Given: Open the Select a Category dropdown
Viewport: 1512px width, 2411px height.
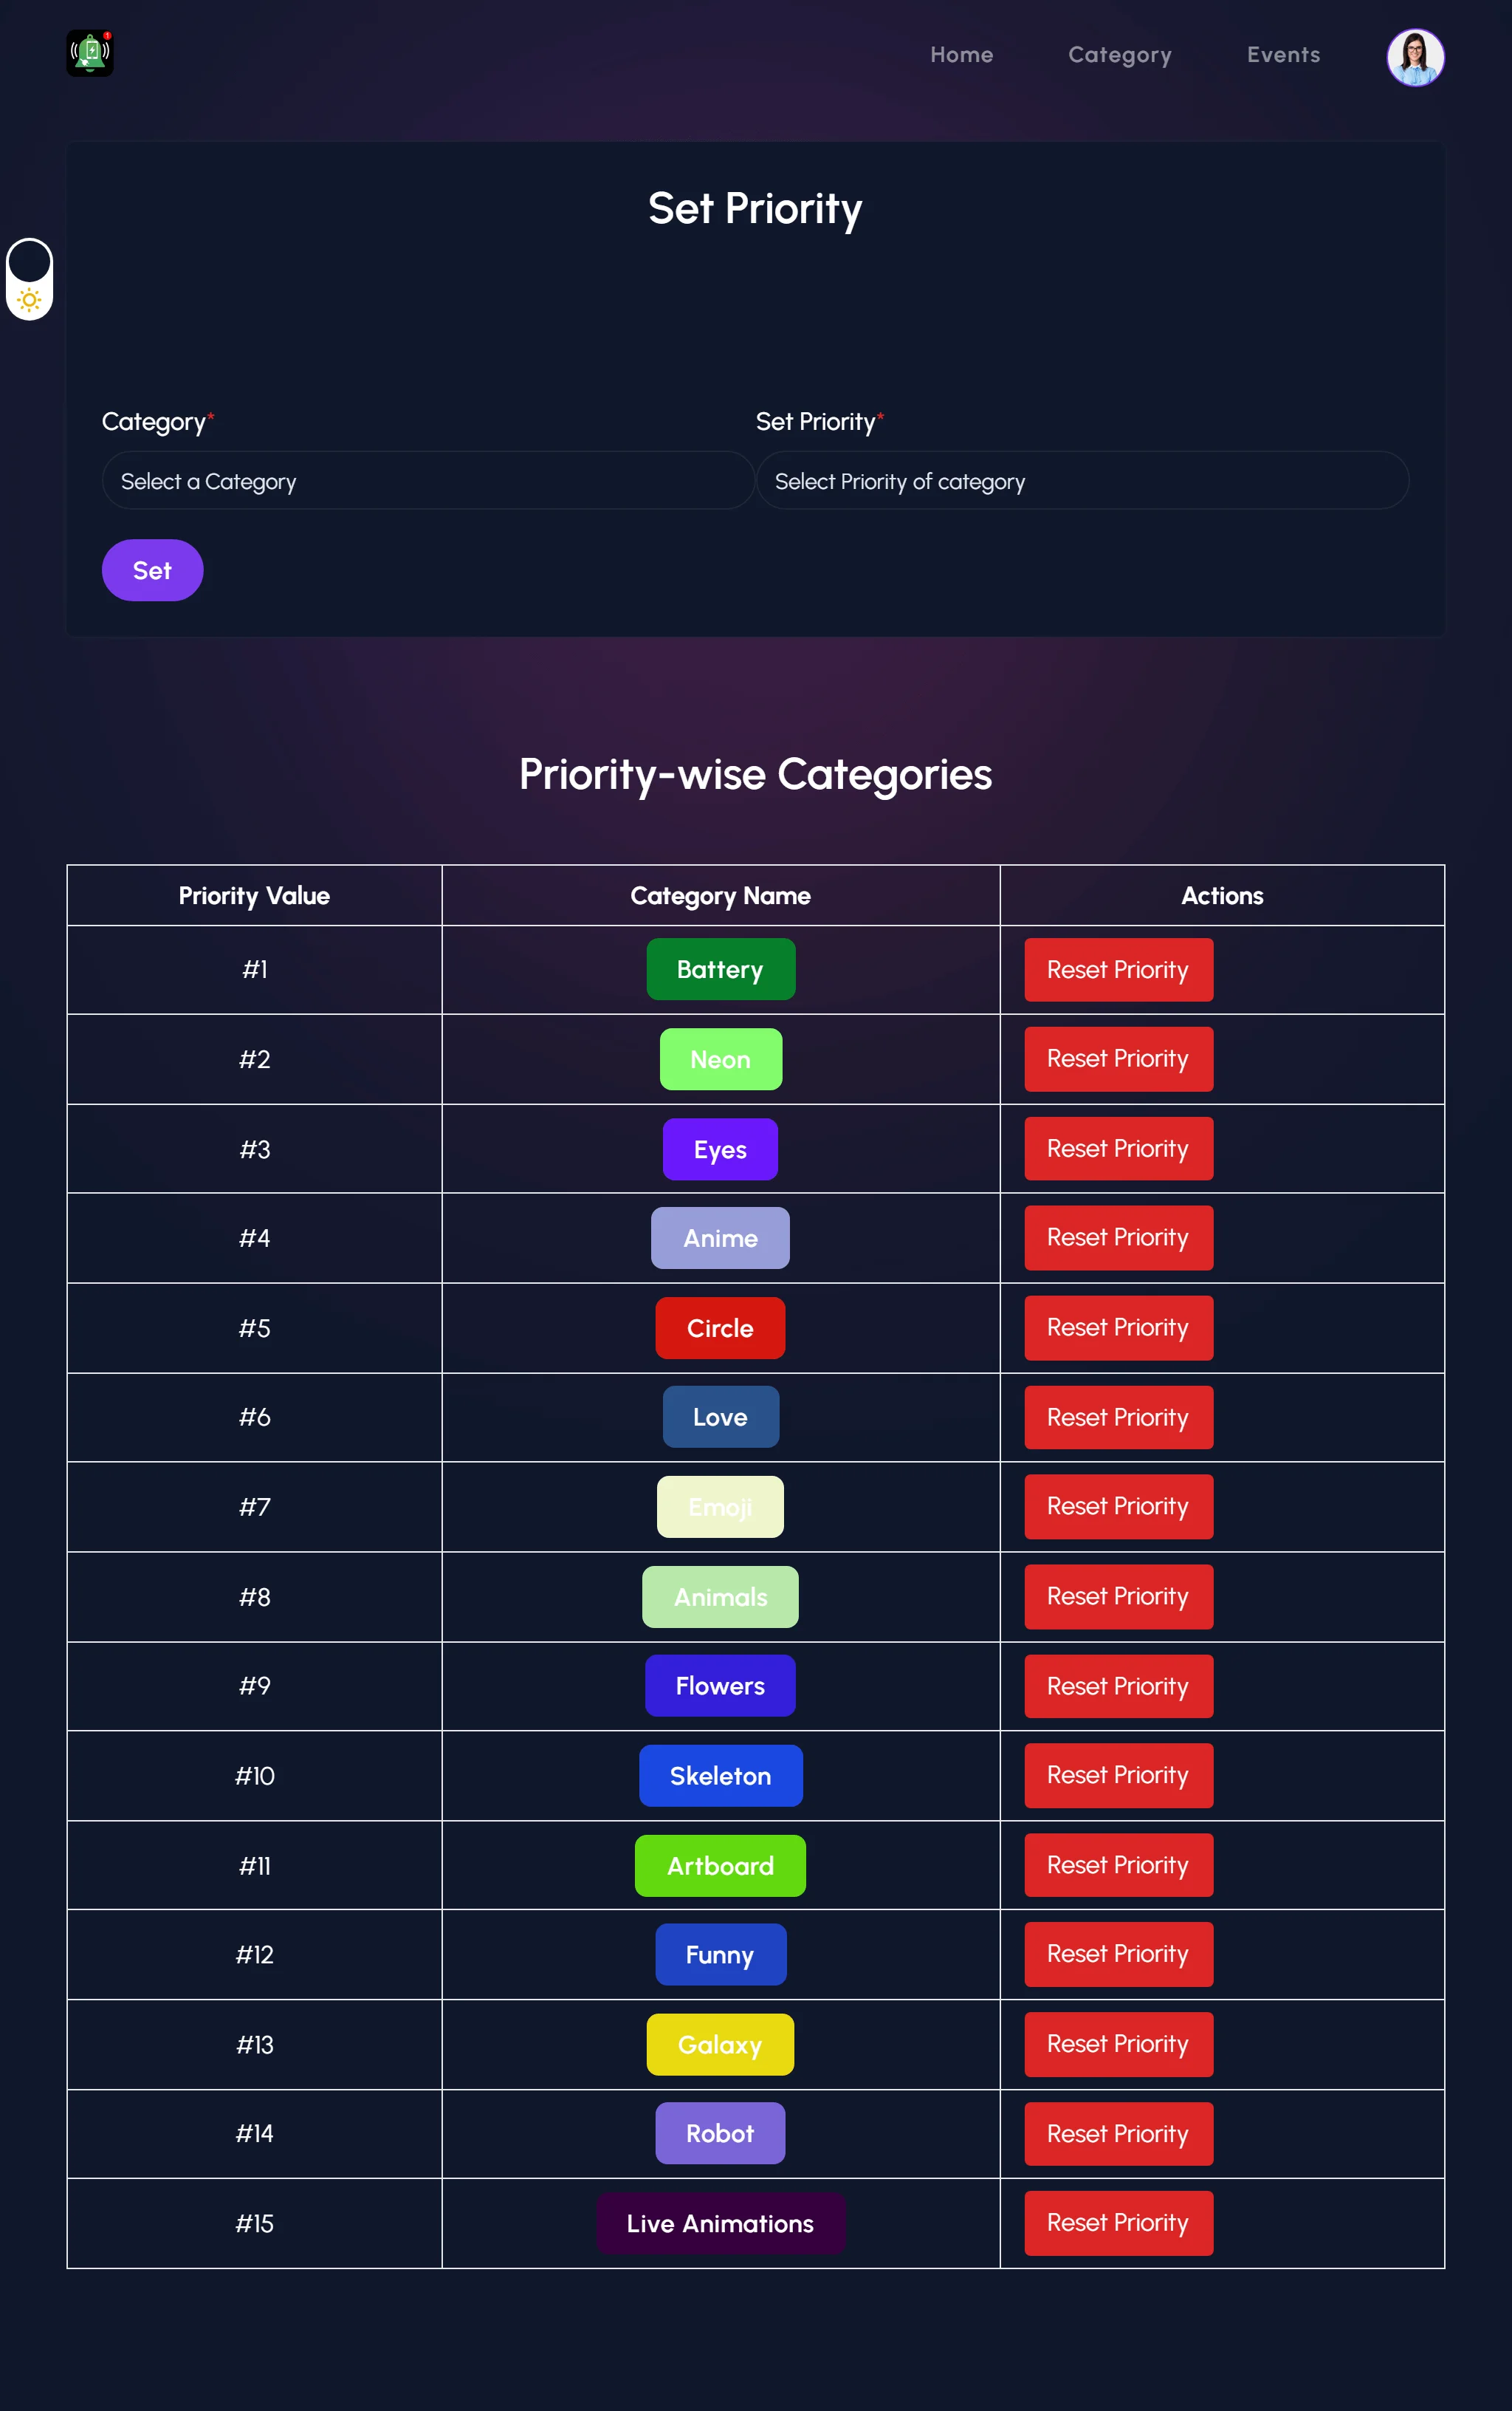Looking at the screenshot, I should point(428,481).
